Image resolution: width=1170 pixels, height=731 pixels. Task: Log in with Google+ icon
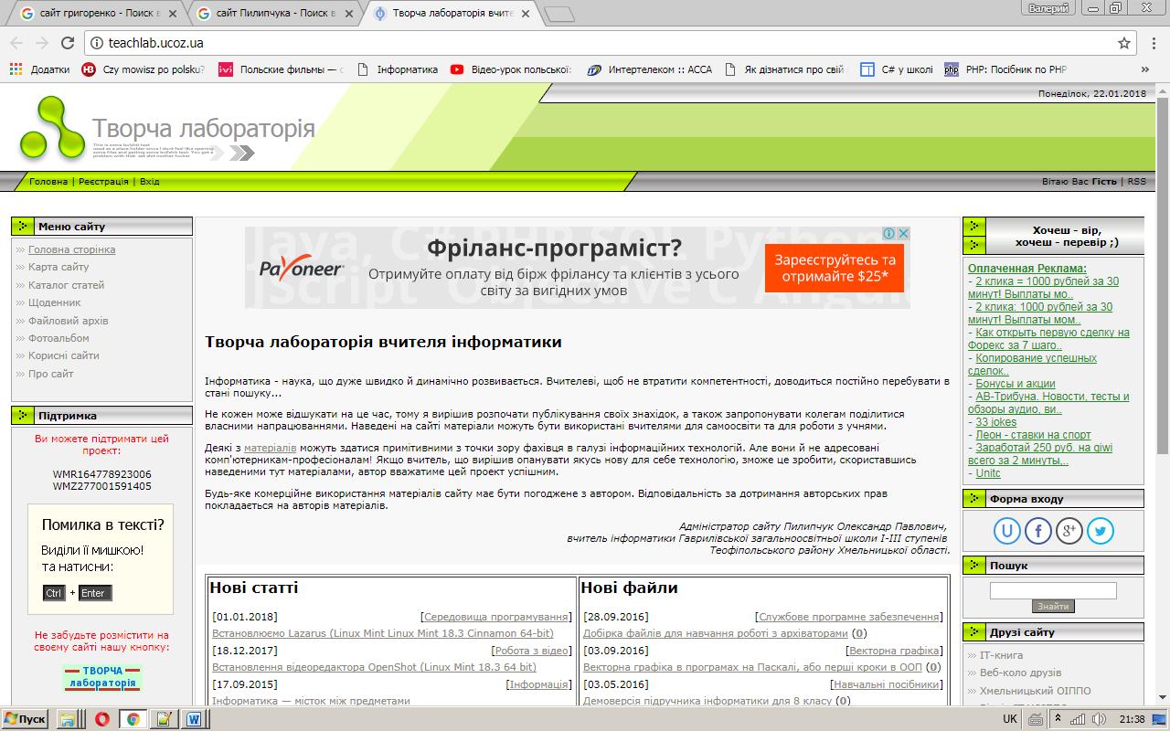click(x=1069, y=530)
